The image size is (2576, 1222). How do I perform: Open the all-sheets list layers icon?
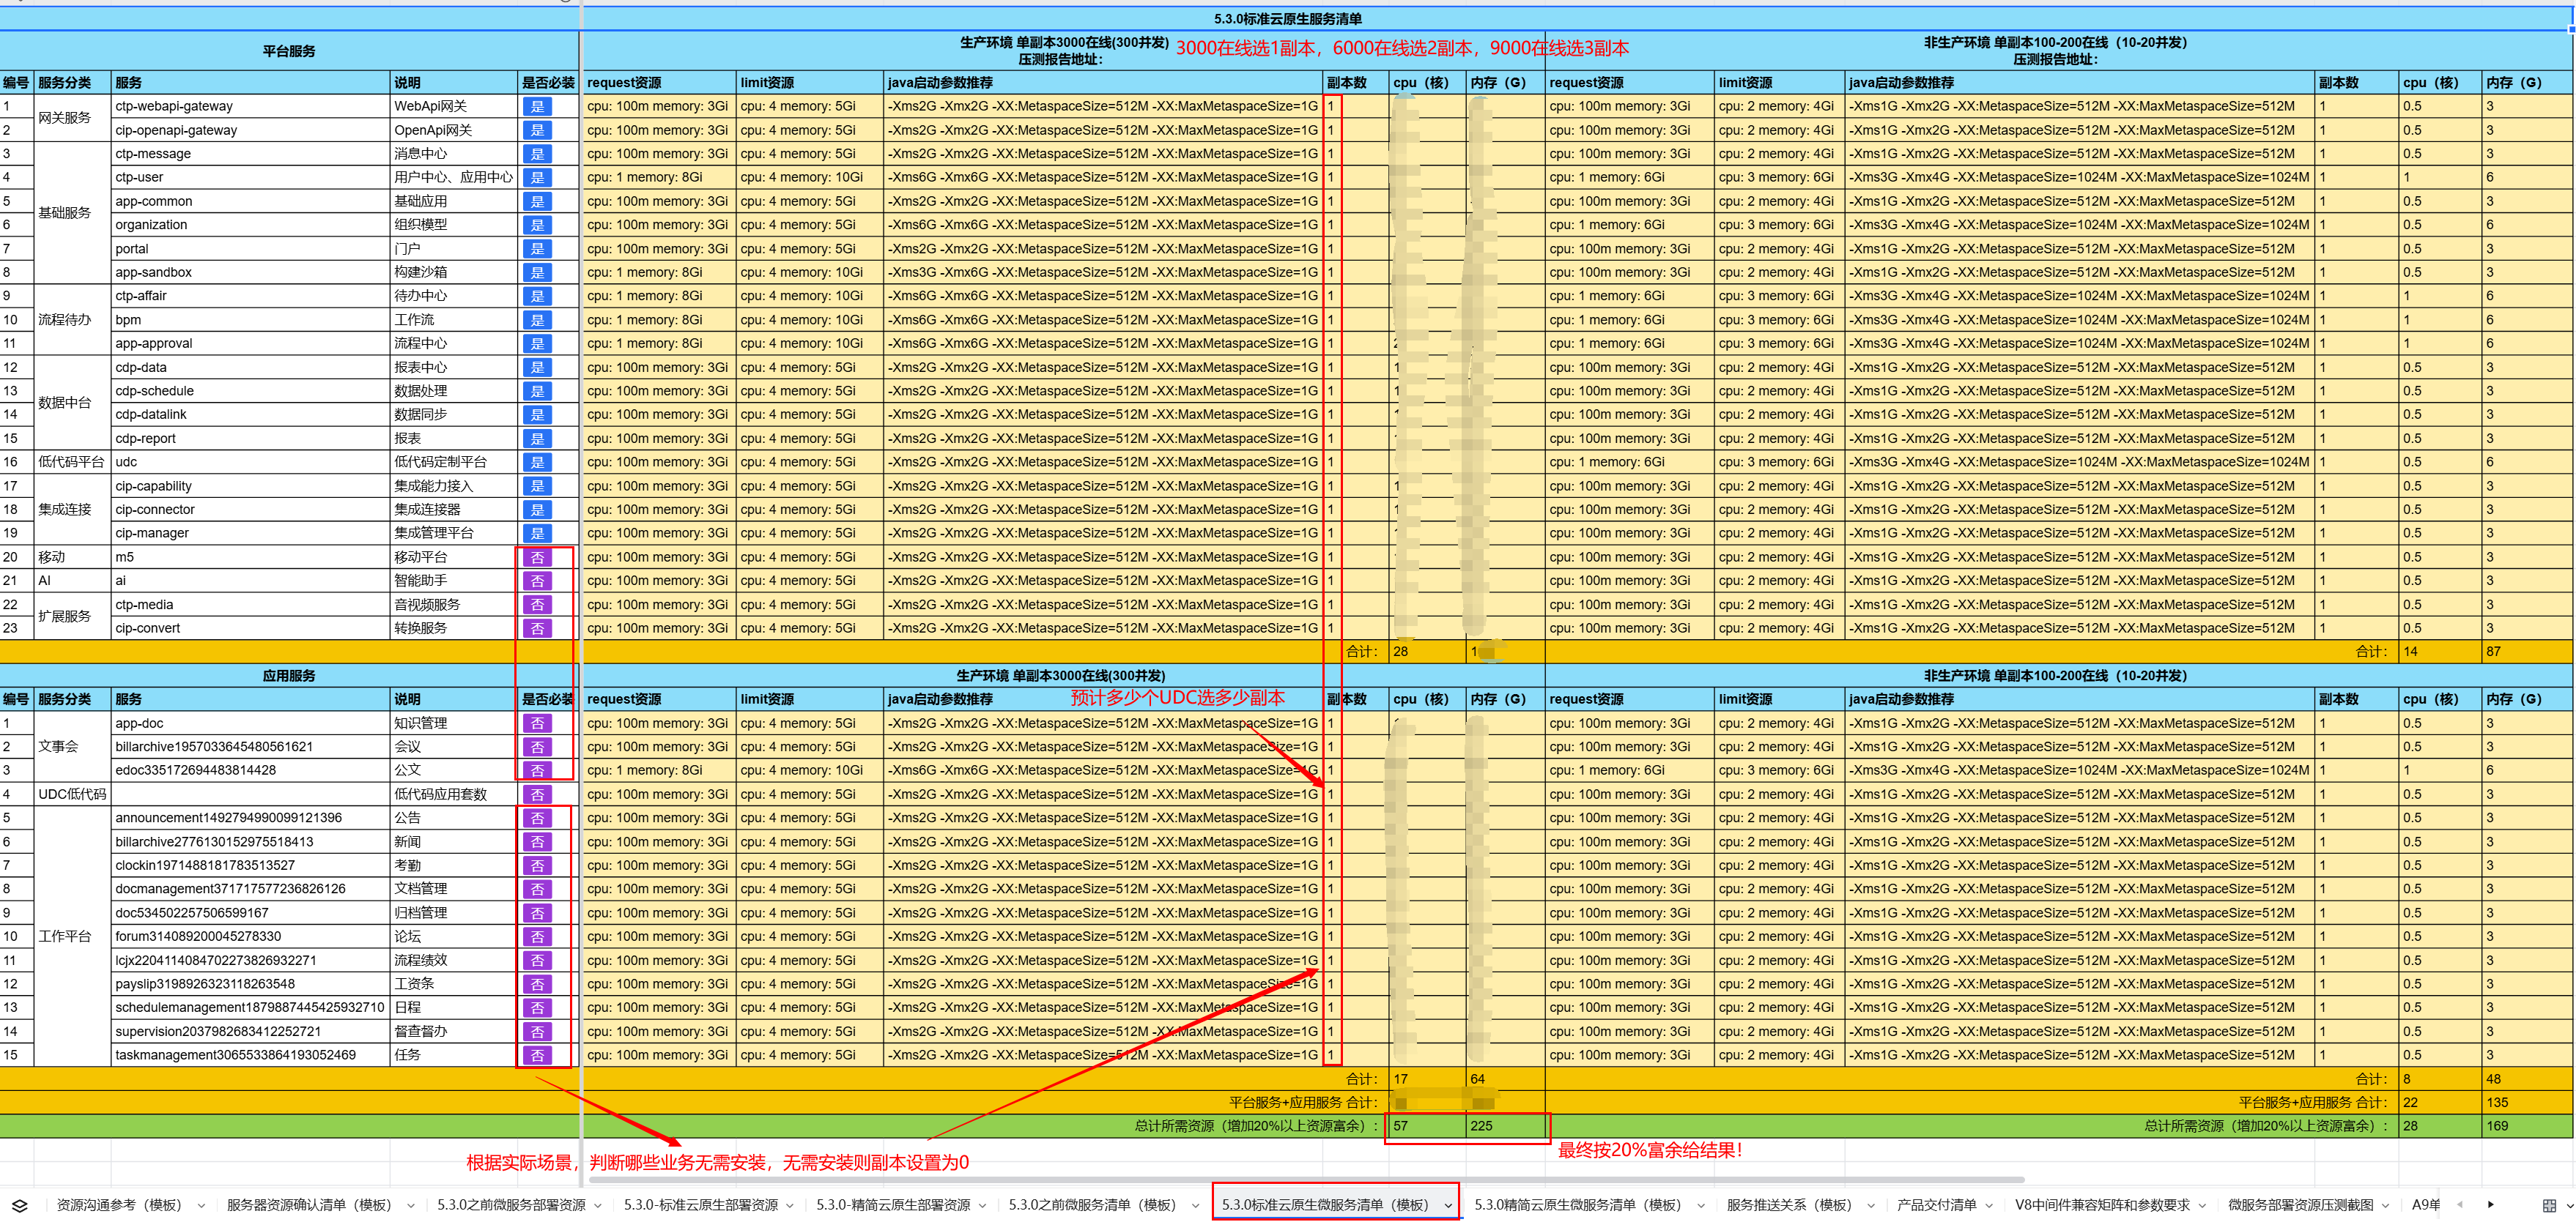[x=20, y=1205]
